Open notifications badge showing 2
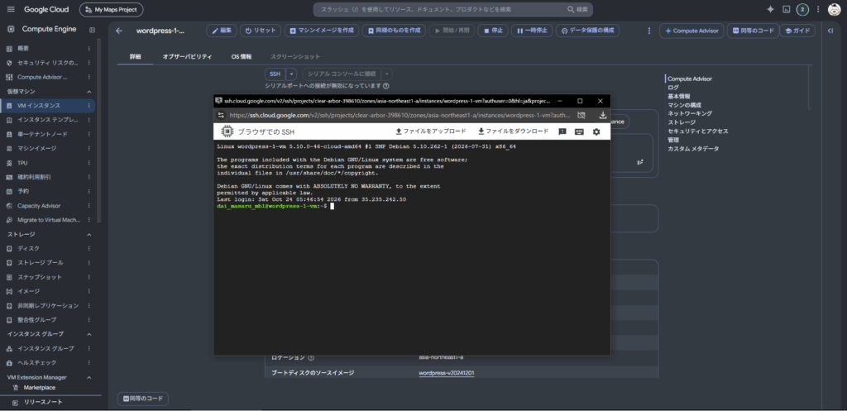The image size is (847, 411). point(802,10)
